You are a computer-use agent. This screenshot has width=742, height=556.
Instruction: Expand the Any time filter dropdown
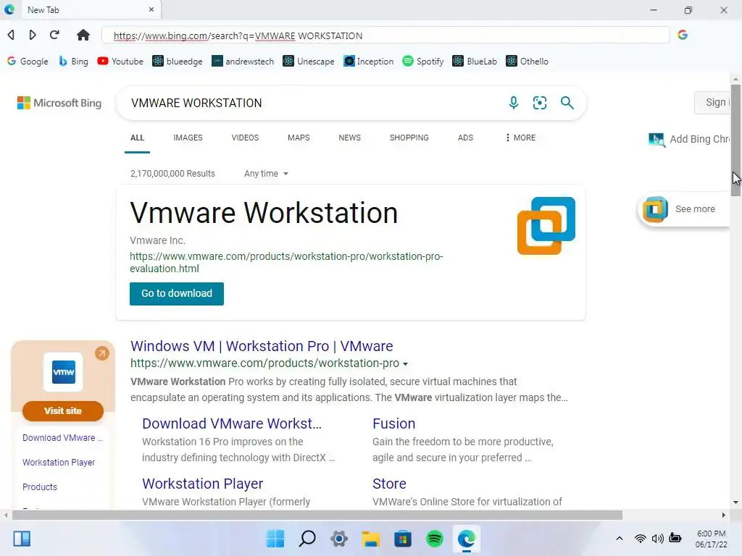coord(266,174)
